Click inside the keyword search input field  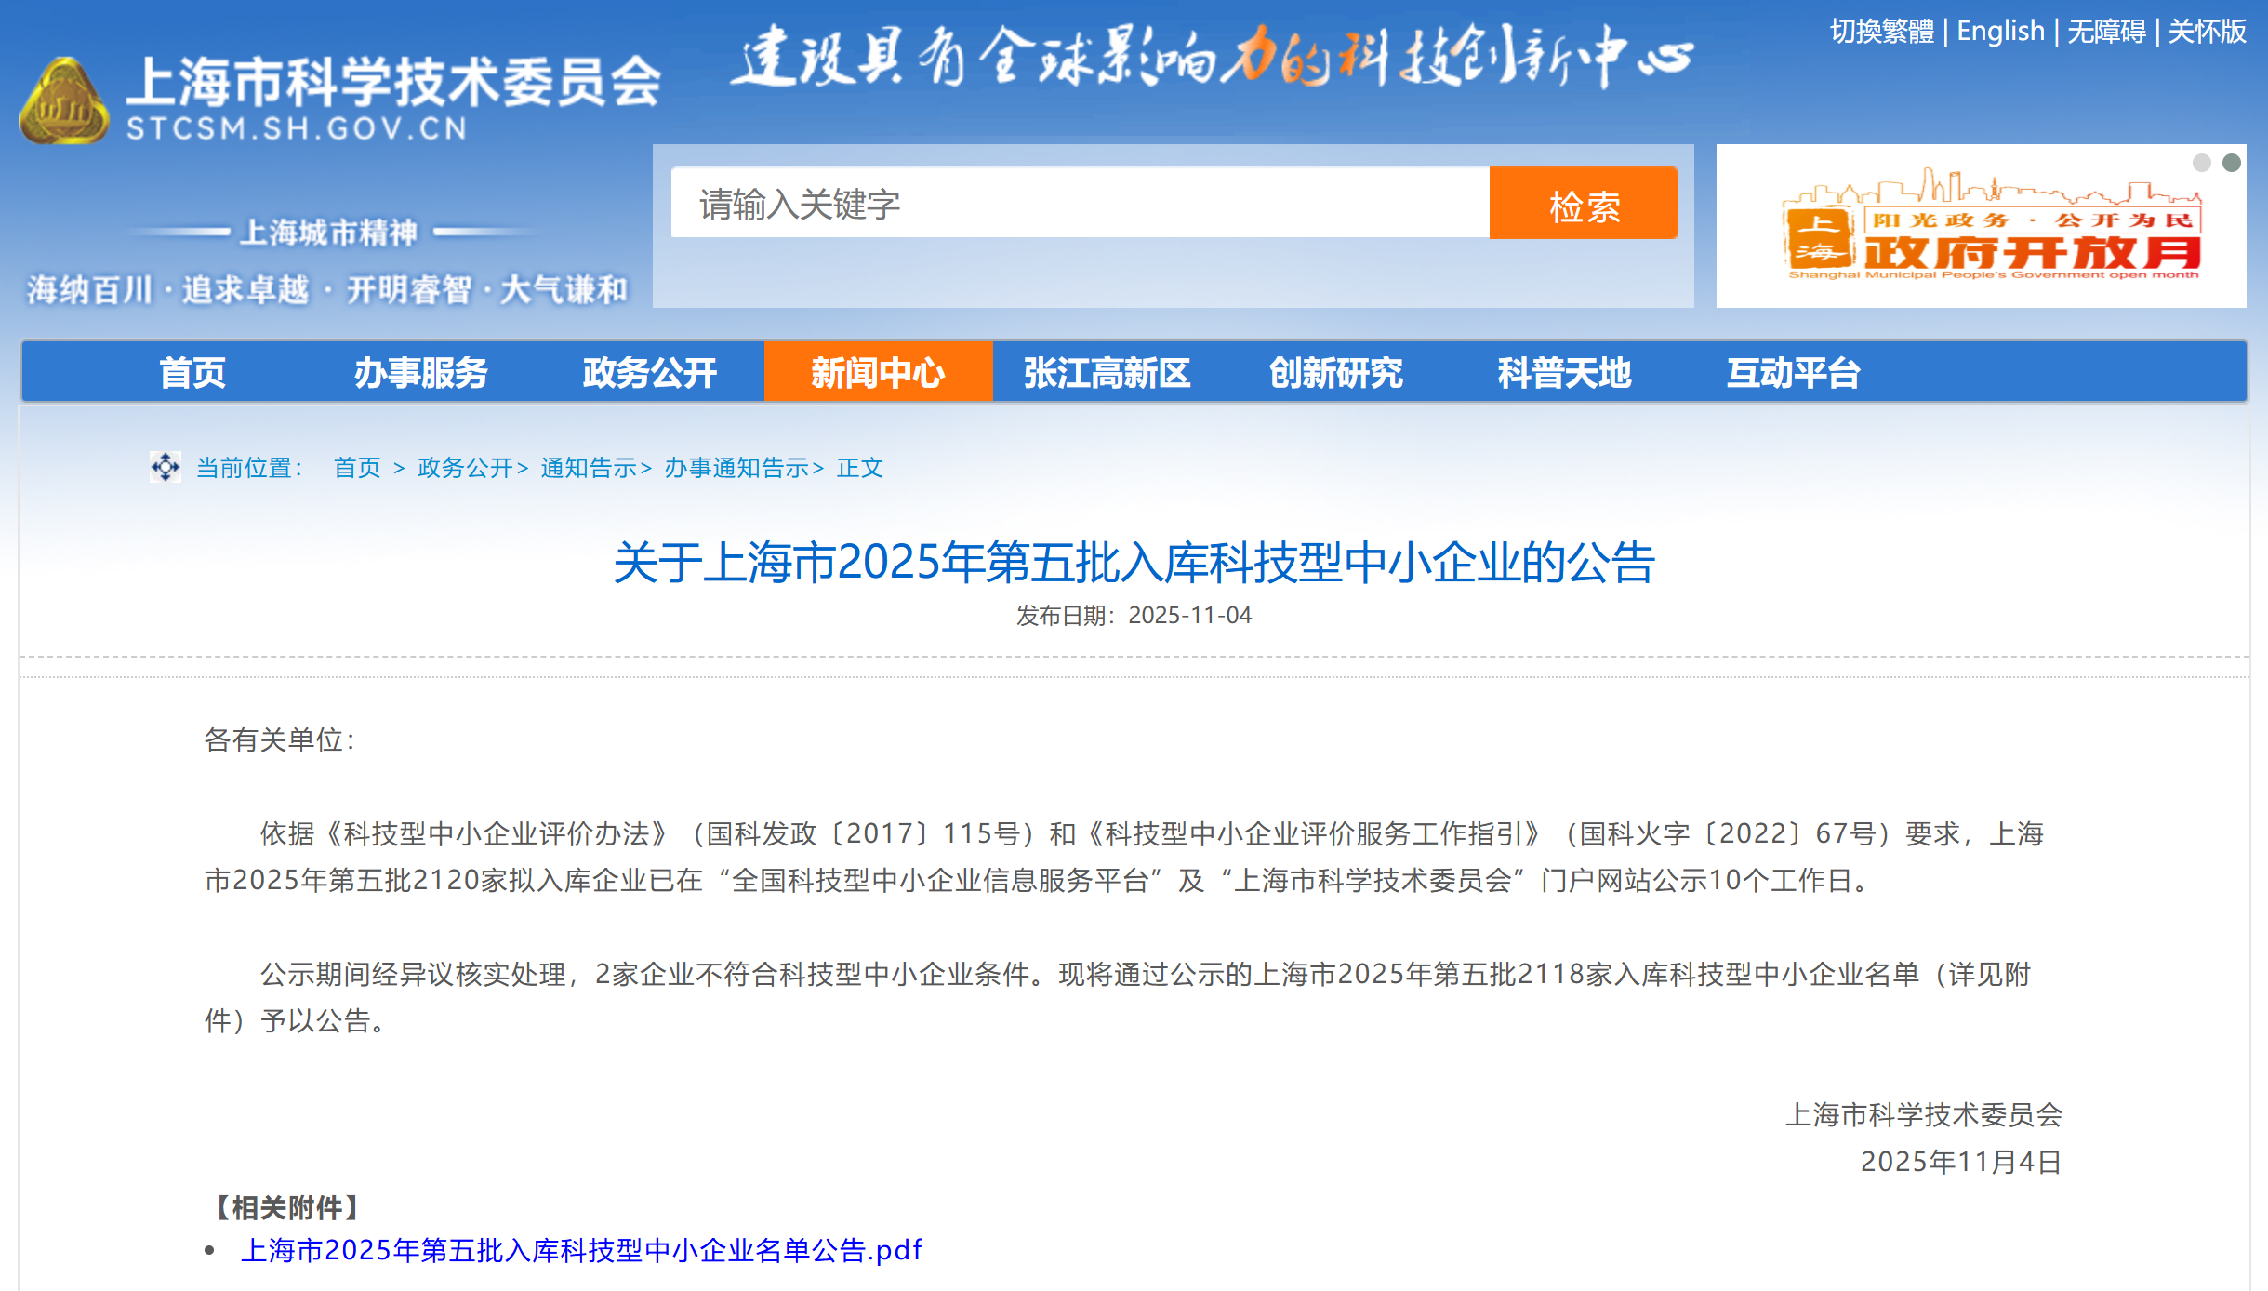click(1079, 204)
